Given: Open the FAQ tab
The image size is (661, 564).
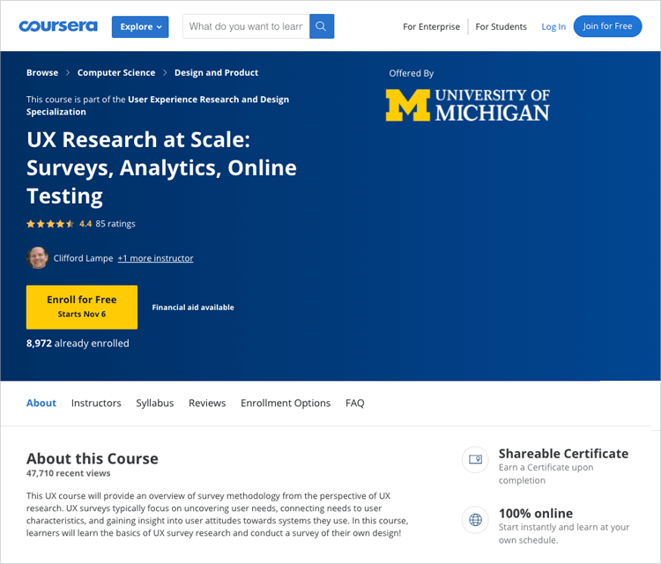Looking at the screenshot, I should pos(355,403).
